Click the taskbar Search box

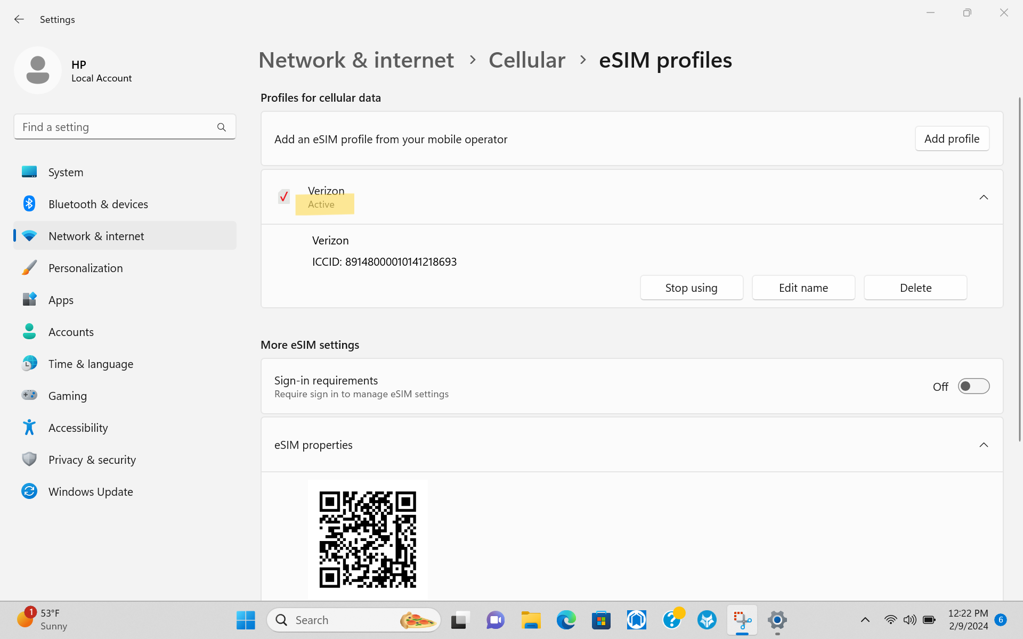[x=354, y=620]
